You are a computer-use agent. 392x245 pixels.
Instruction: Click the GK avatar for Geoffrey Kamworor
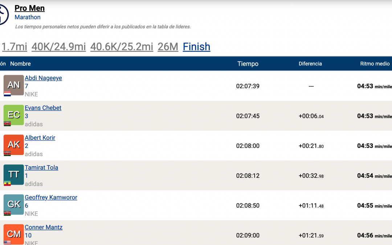tap(13, 204)
